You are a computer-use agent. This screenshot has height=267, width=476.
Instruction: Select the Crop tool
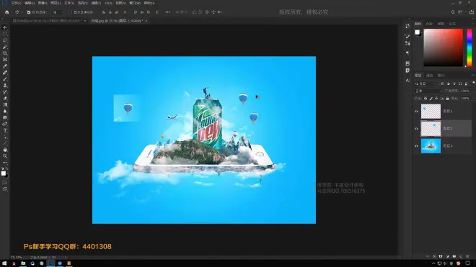(x=5, y=53)
